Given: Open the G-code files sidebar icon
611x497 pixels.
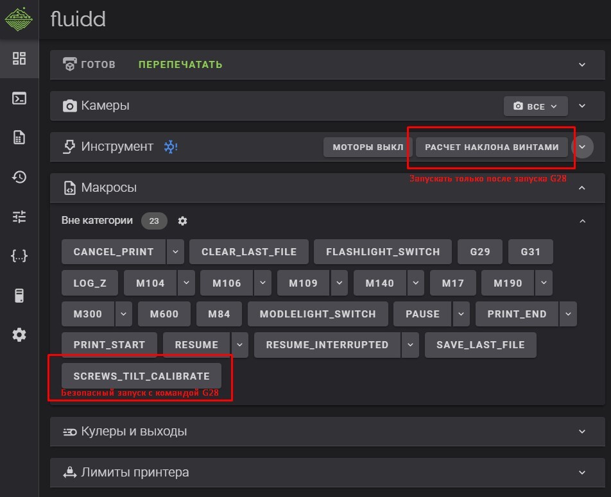Looking at the screenshot, I should tap(19, 137).
